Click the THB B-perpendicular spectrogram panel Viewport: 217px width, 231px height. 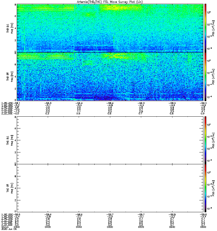click(x=110, y=28)
